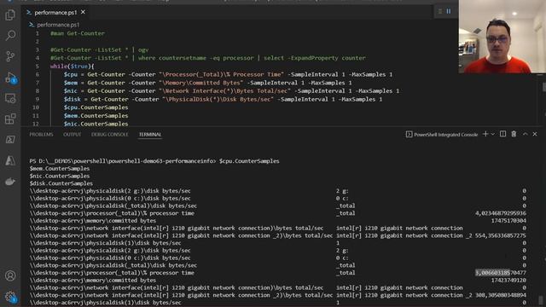546x307 pixels.
Task: Click the terminal prompt line with $cpu.CounterSamples
Action: coord(154,161)
